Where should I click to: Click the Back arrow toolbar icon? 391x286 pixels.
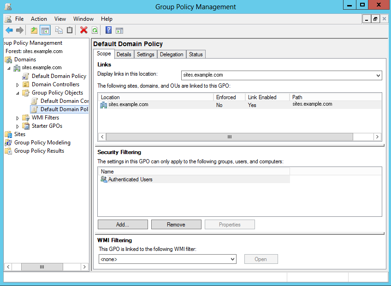point(9,30)
